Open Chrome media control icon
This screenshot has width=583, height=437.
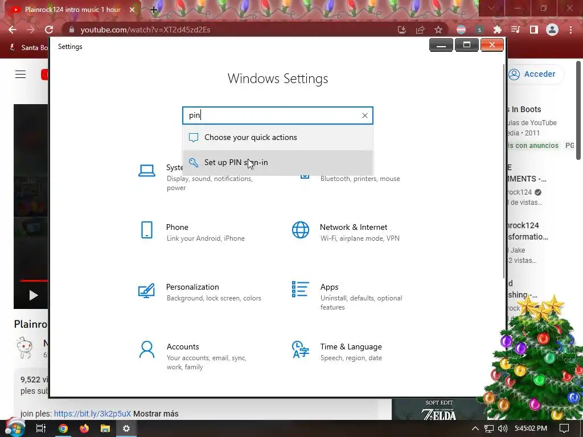(515, 30)
